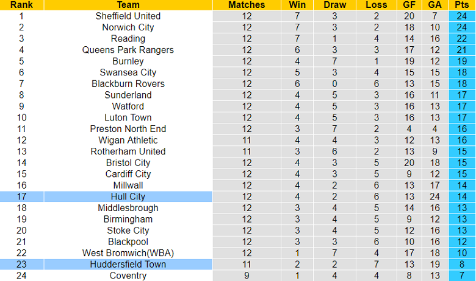Click the Win column header
Image resolution: width=476 pixels, height=281 pixels.
(295, 5)
